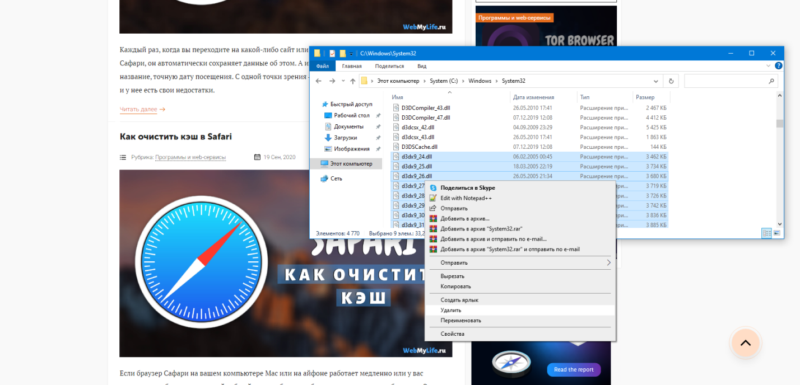
Task: Click Properties icon in quick access toolbar
Action: tap(332, 53)
